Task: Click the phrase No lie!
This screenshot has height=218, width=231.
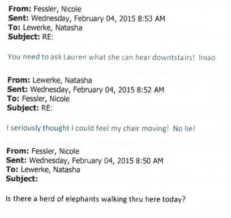Action: [184, 128]
